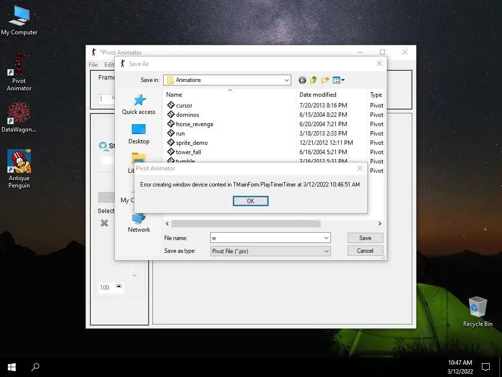The image size is (502, 377).
Task: Click the frame number field showing 1
Action: coord(105,99)
